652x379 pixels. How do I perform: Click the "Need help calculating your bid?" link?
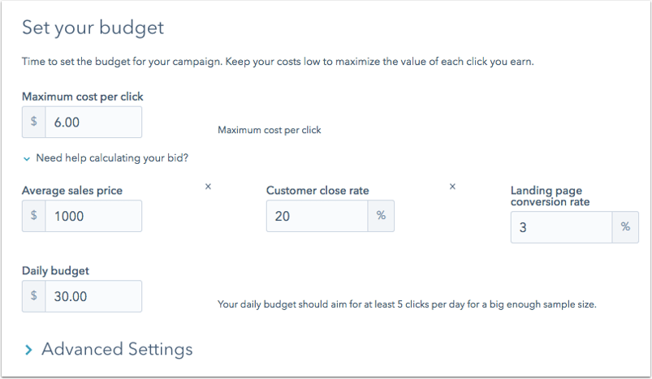coord(112,157)
